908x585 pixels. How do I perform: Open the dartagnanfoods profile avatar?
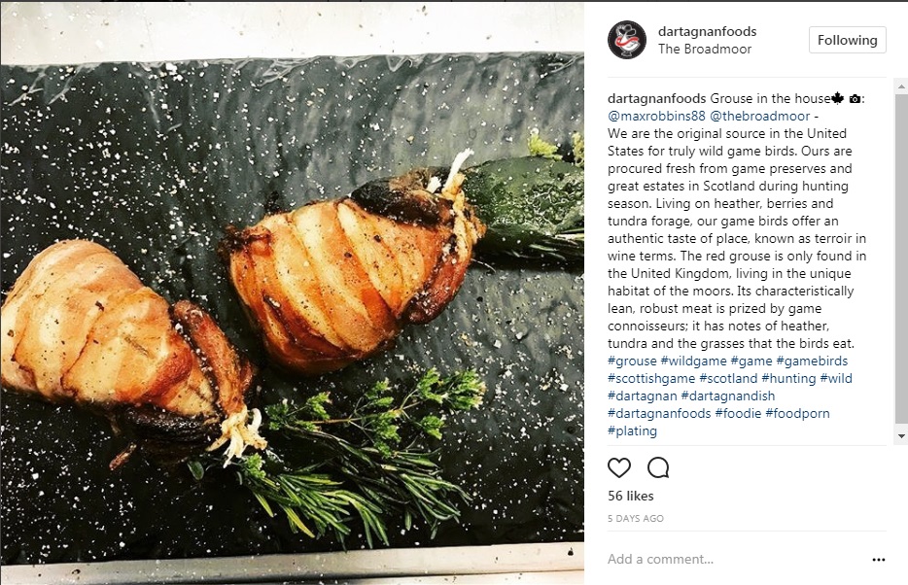627,40
